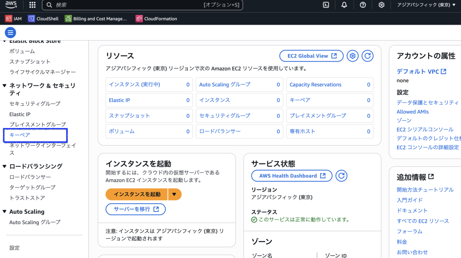Open スナップショット in the sidebar

30,61
